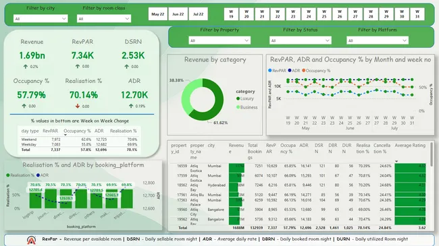Click Hyderabad city cell
Image resolution: width=439 pixels, height=246 pixels.
click(216, 185)
